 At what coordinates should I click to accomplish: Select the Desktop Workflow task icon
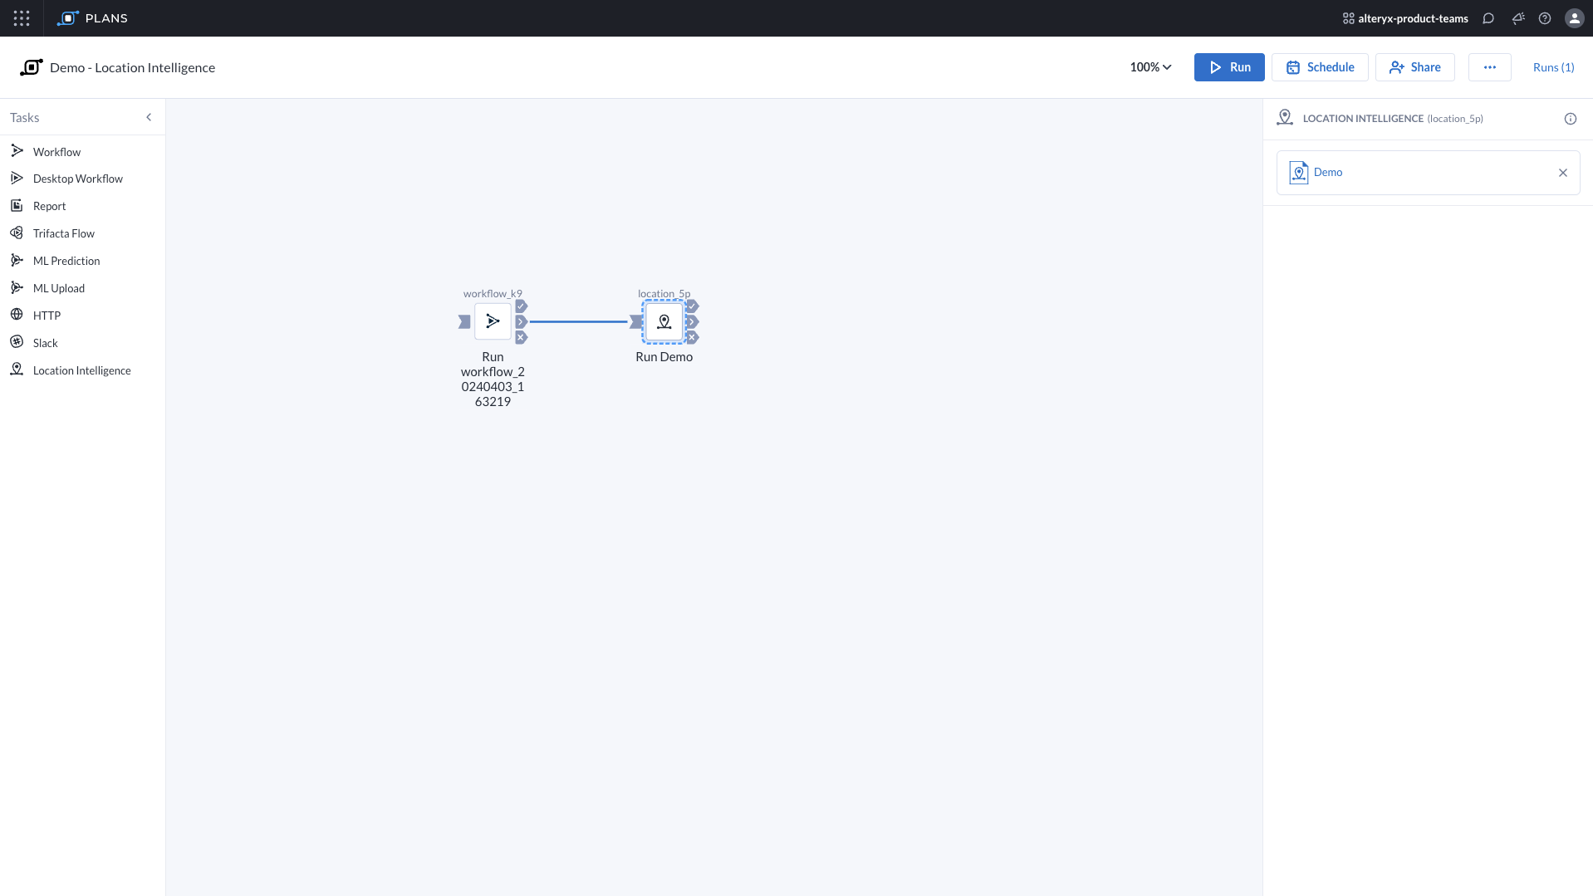point(17,178)
